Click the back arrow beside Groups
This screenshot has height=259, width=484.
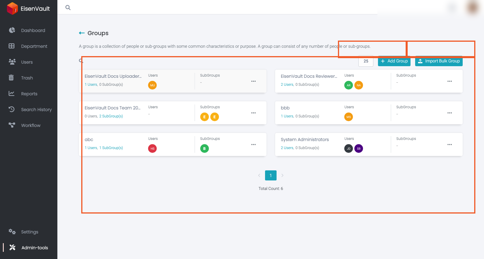82,33
